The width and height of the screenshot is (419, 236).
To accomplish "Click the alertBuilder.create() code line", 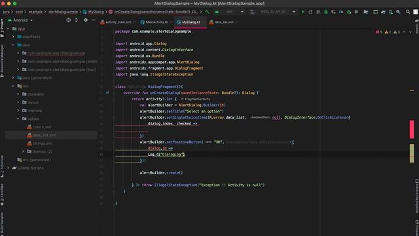I will click(x=161, y=172).
